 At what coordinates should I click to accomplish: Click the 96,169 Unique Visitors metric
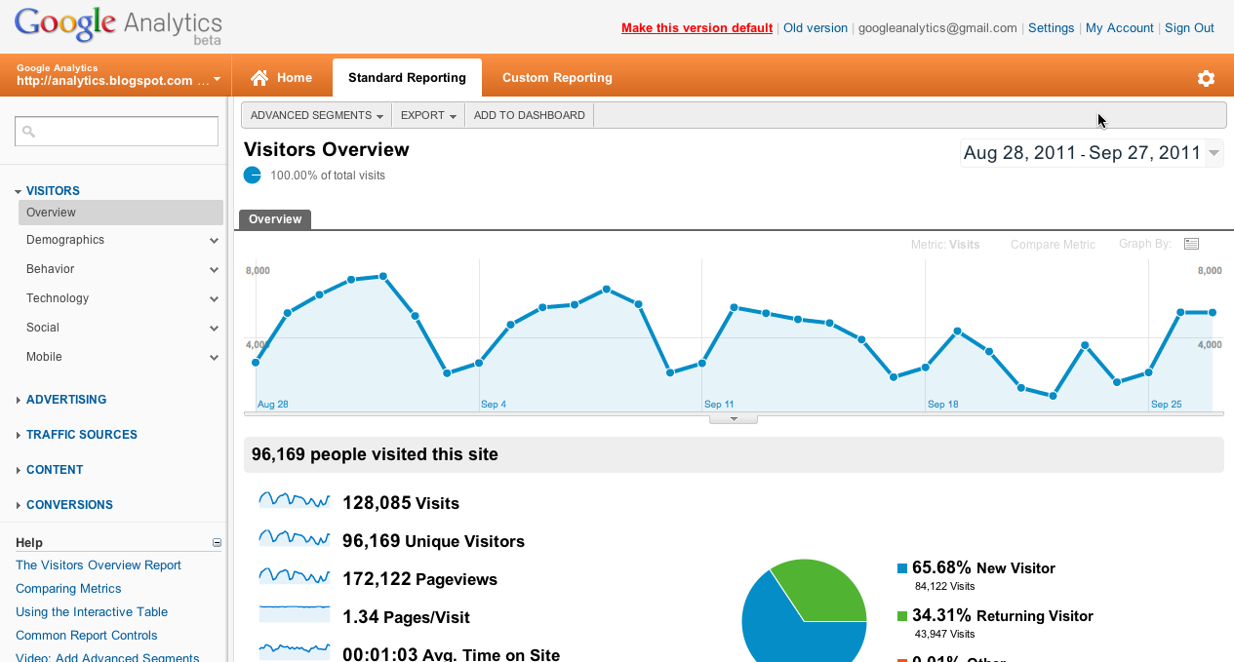click(x=433, y=541)
